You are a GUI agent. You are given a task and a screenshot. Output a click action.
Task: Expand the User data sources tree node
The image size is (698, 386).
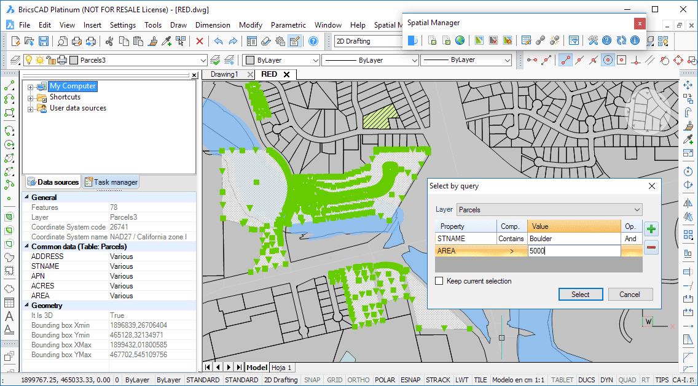click(x=30, y=109)
